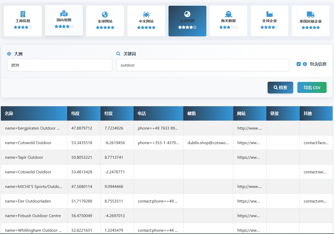Screen dimensions: 334x234
Task: Click the latitude value 51.7179289
Action: pos(82,201)
